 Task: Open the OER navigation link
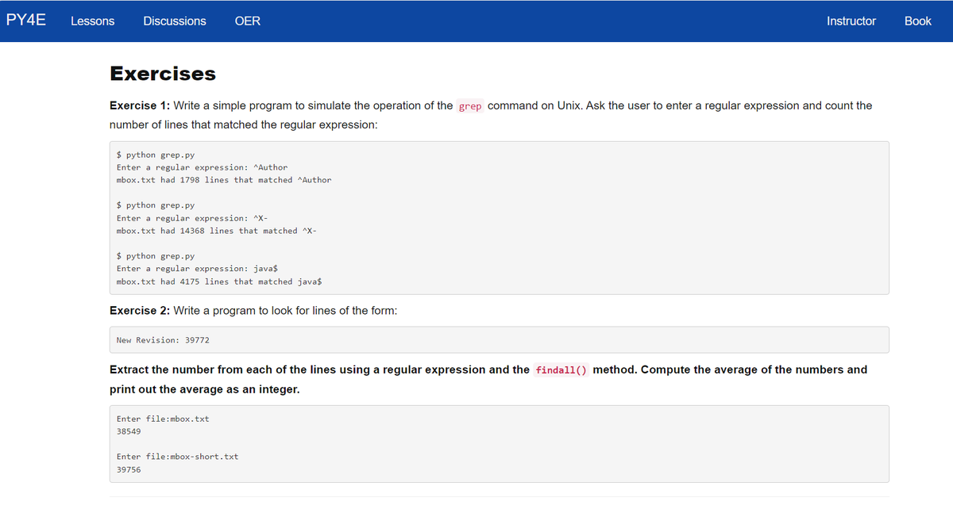pos(248,21)
